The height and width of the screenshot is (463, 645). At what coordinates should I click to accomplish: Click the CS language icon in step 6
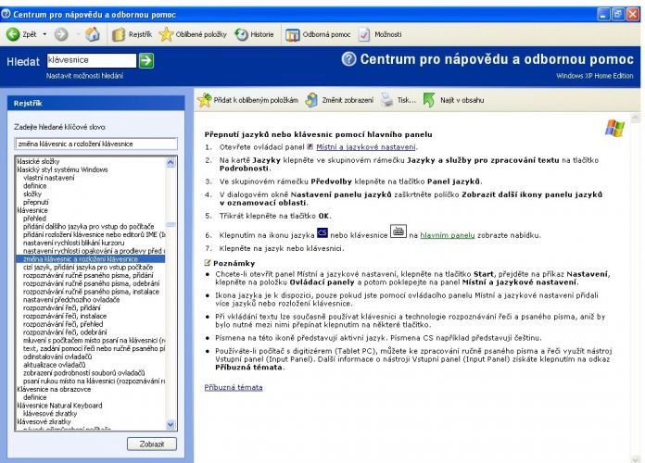point(322,232)
